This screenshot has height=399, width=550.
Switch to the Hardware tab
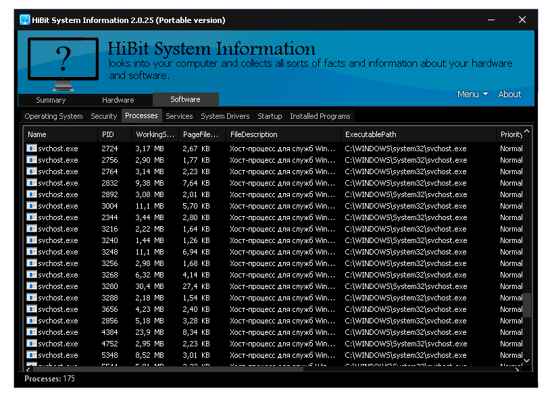click(x=118, y=100)
